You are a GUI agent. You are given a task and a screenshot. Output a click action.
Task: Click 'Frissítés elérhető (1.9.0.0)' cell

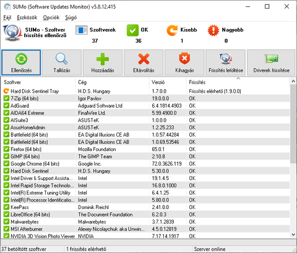215,91
